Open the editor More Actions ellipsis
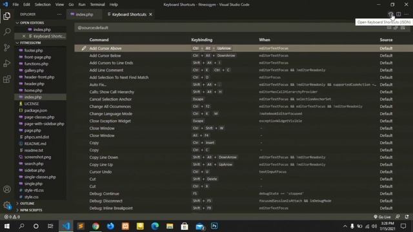Screen dimensions: 413x232 pos(407,14)
